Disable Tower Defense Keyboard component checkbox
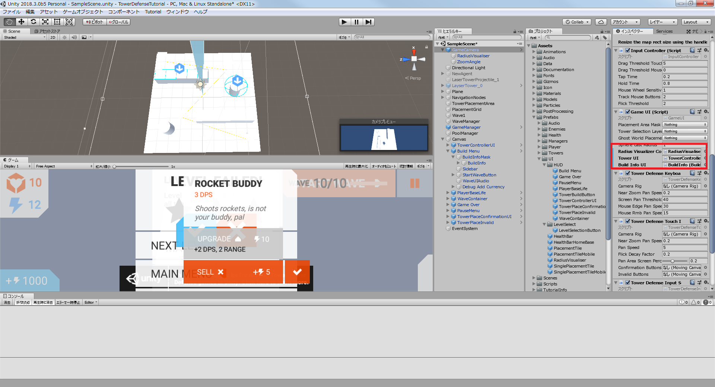 click(627, 173)
